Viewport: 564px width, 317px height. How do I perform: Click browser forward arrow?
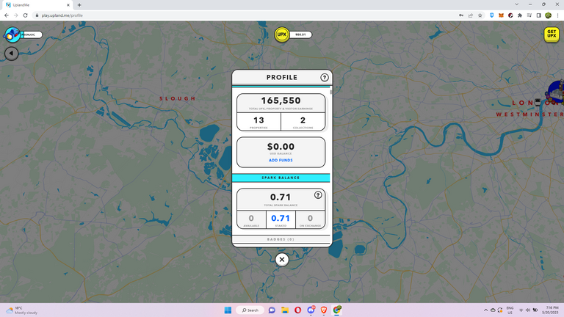[x=16, y=15]
